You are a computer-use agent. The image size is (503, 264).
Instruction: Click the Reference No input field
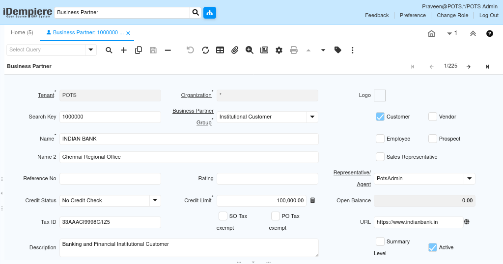click(110, 179)
